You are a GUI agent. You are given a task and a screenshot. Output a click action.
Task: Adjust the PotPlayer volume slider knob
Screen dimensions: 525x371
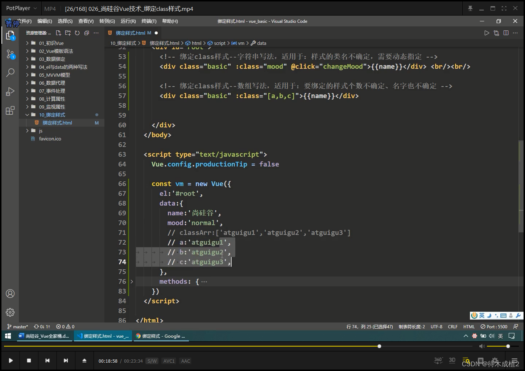click(x=508, y=346)
